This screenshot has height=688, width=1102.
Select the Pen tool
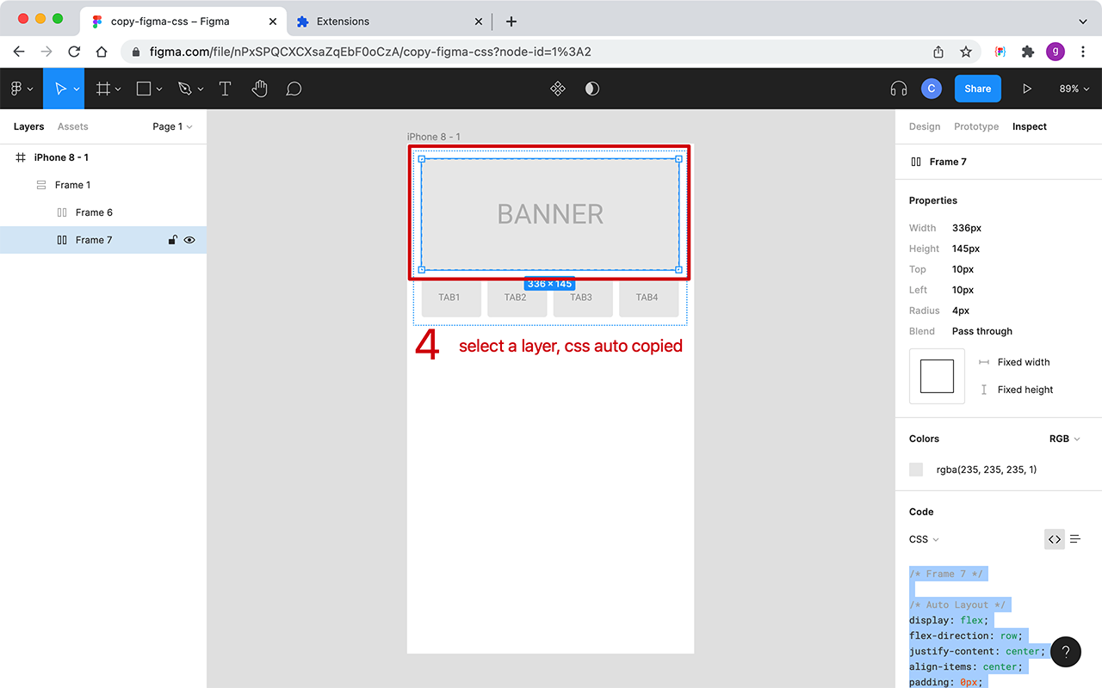click(184, 88)
